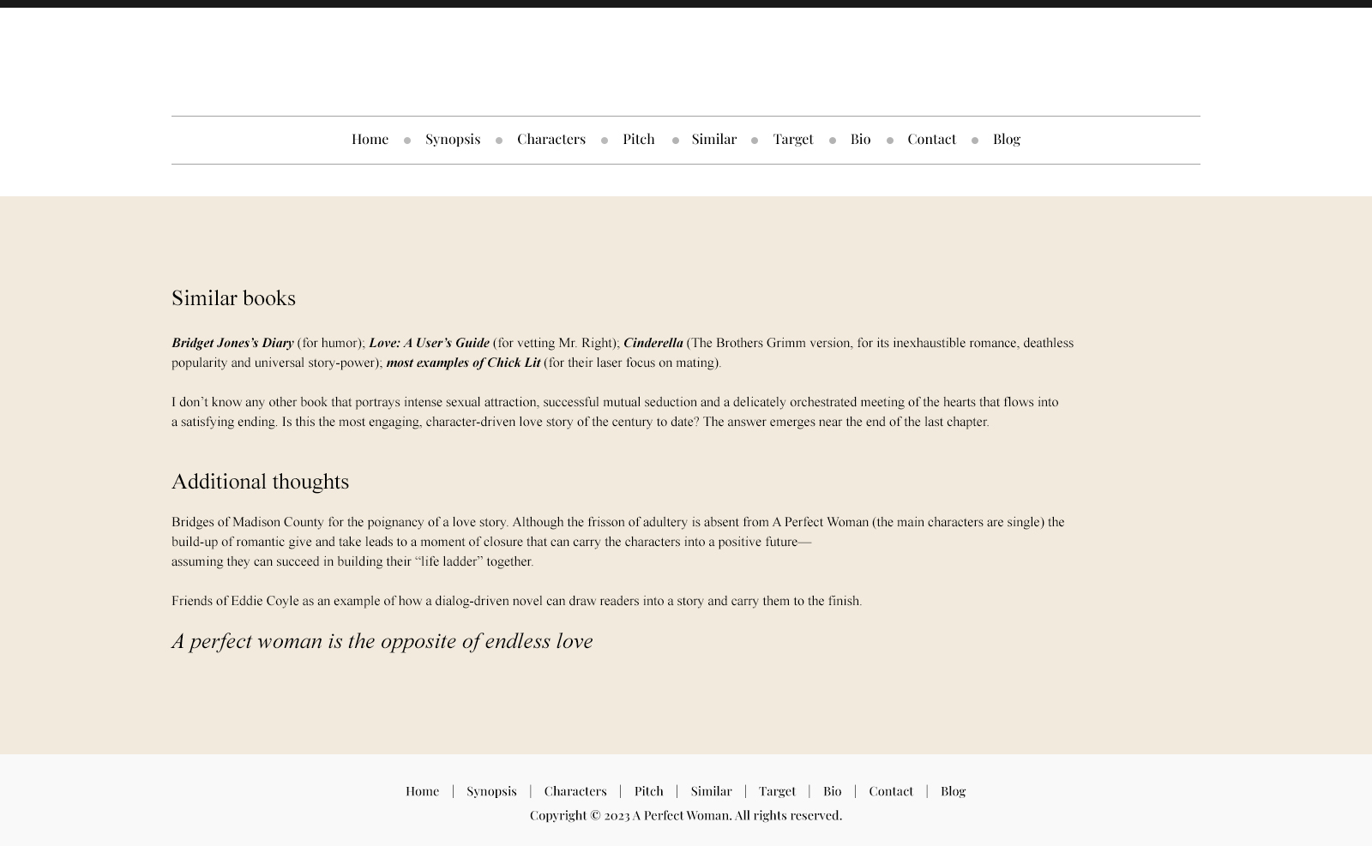The image size is (1372, 846).
Task: Go to Pitch via the footer
Action: pos(648,791)
